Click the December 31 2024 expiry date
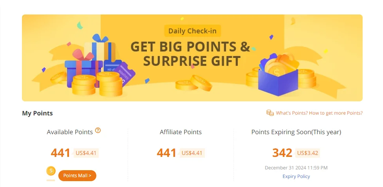Screen dimensions: 383x187 (x=296, y=168)
